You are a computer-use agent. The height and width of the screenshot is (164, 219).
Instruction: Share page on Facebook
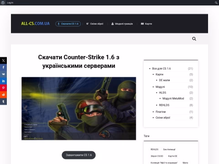(x=3, y=67)
